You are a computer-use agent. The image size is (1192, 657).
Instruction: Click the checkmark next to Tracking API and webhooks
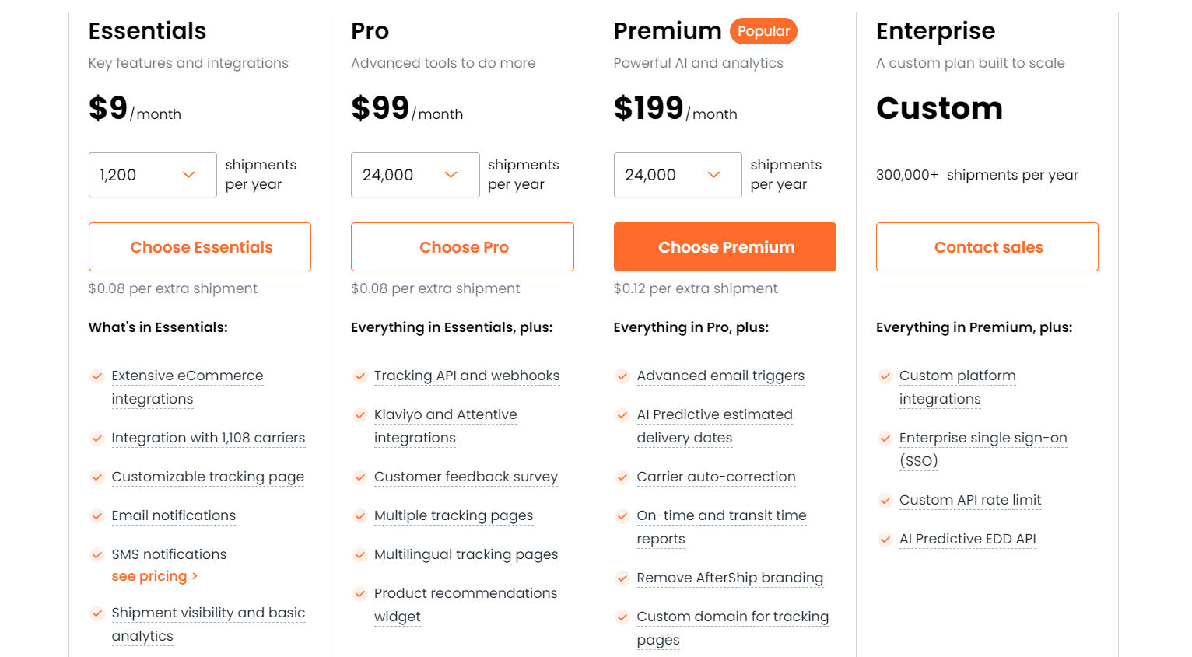[x=360, y=376]
